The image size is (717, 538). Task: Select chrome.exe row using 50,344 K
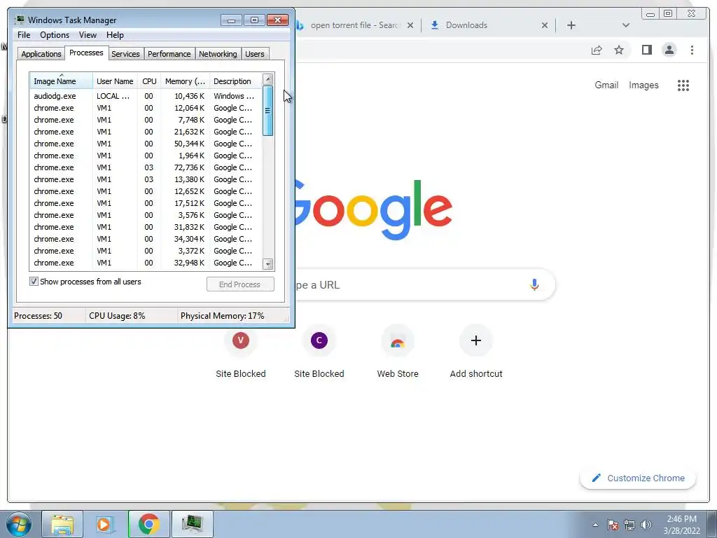coord(146,144)
